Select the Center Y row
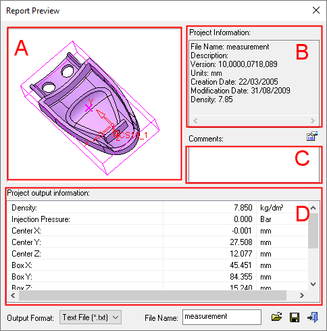The height and width of the screenshot is (331, 327). click(157, 242)
